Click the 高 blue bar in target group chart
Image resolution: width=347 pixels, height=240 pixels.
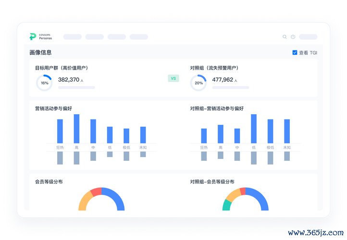tap(76, 129)
